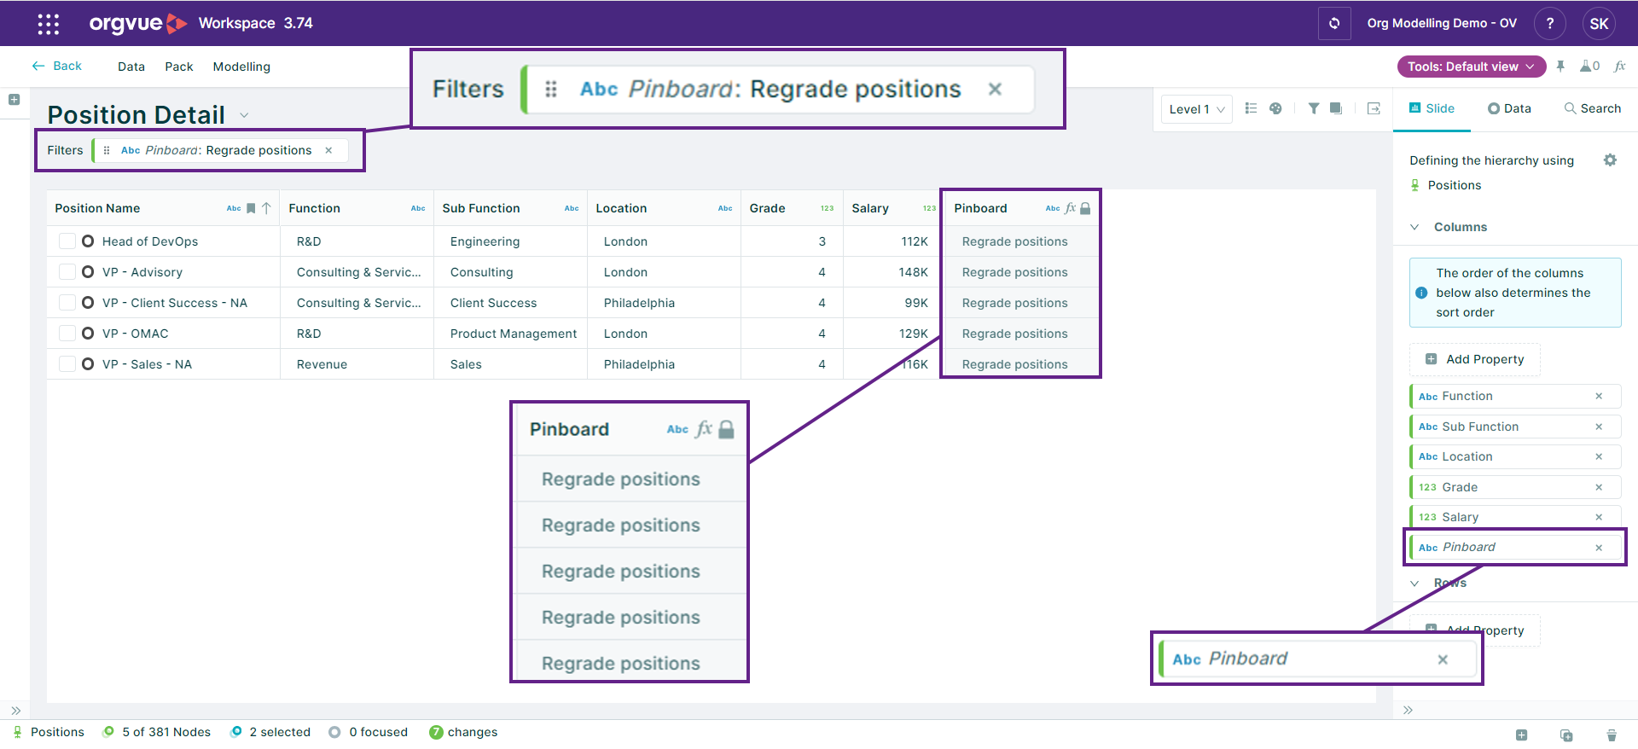Screen dimensions: 1638x749
Task: Tick the checkbox for VP - OMAC
Action: point(67,334)
